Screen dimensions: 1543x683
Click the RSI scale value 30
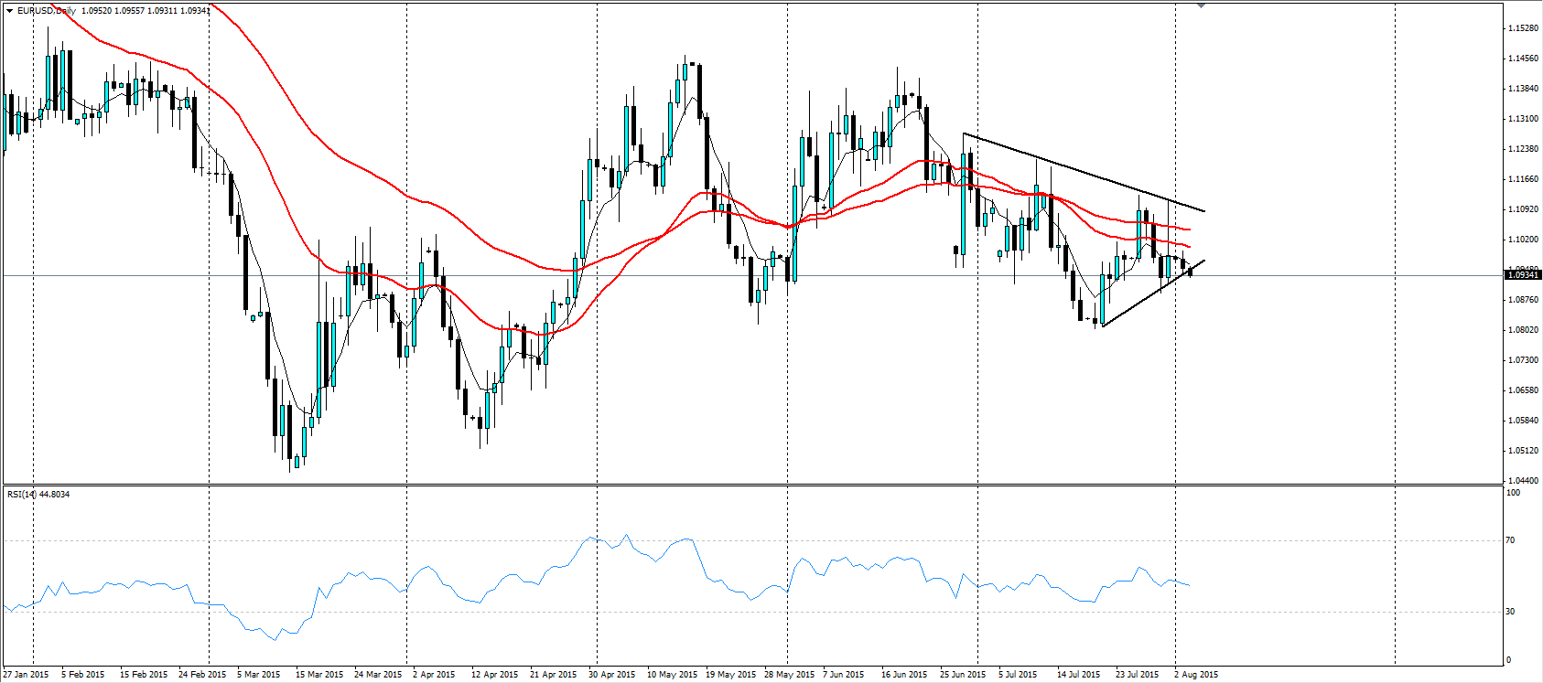tap(1511, 612)
